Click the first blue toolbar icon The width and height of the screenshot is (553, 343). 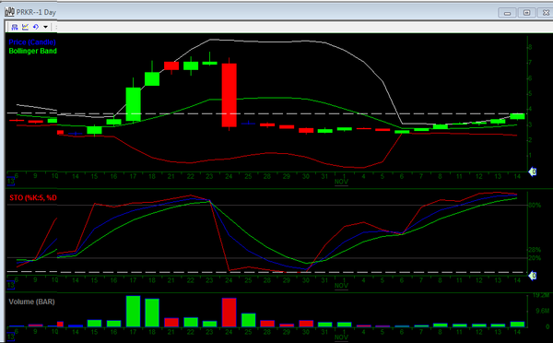(15, 27)
